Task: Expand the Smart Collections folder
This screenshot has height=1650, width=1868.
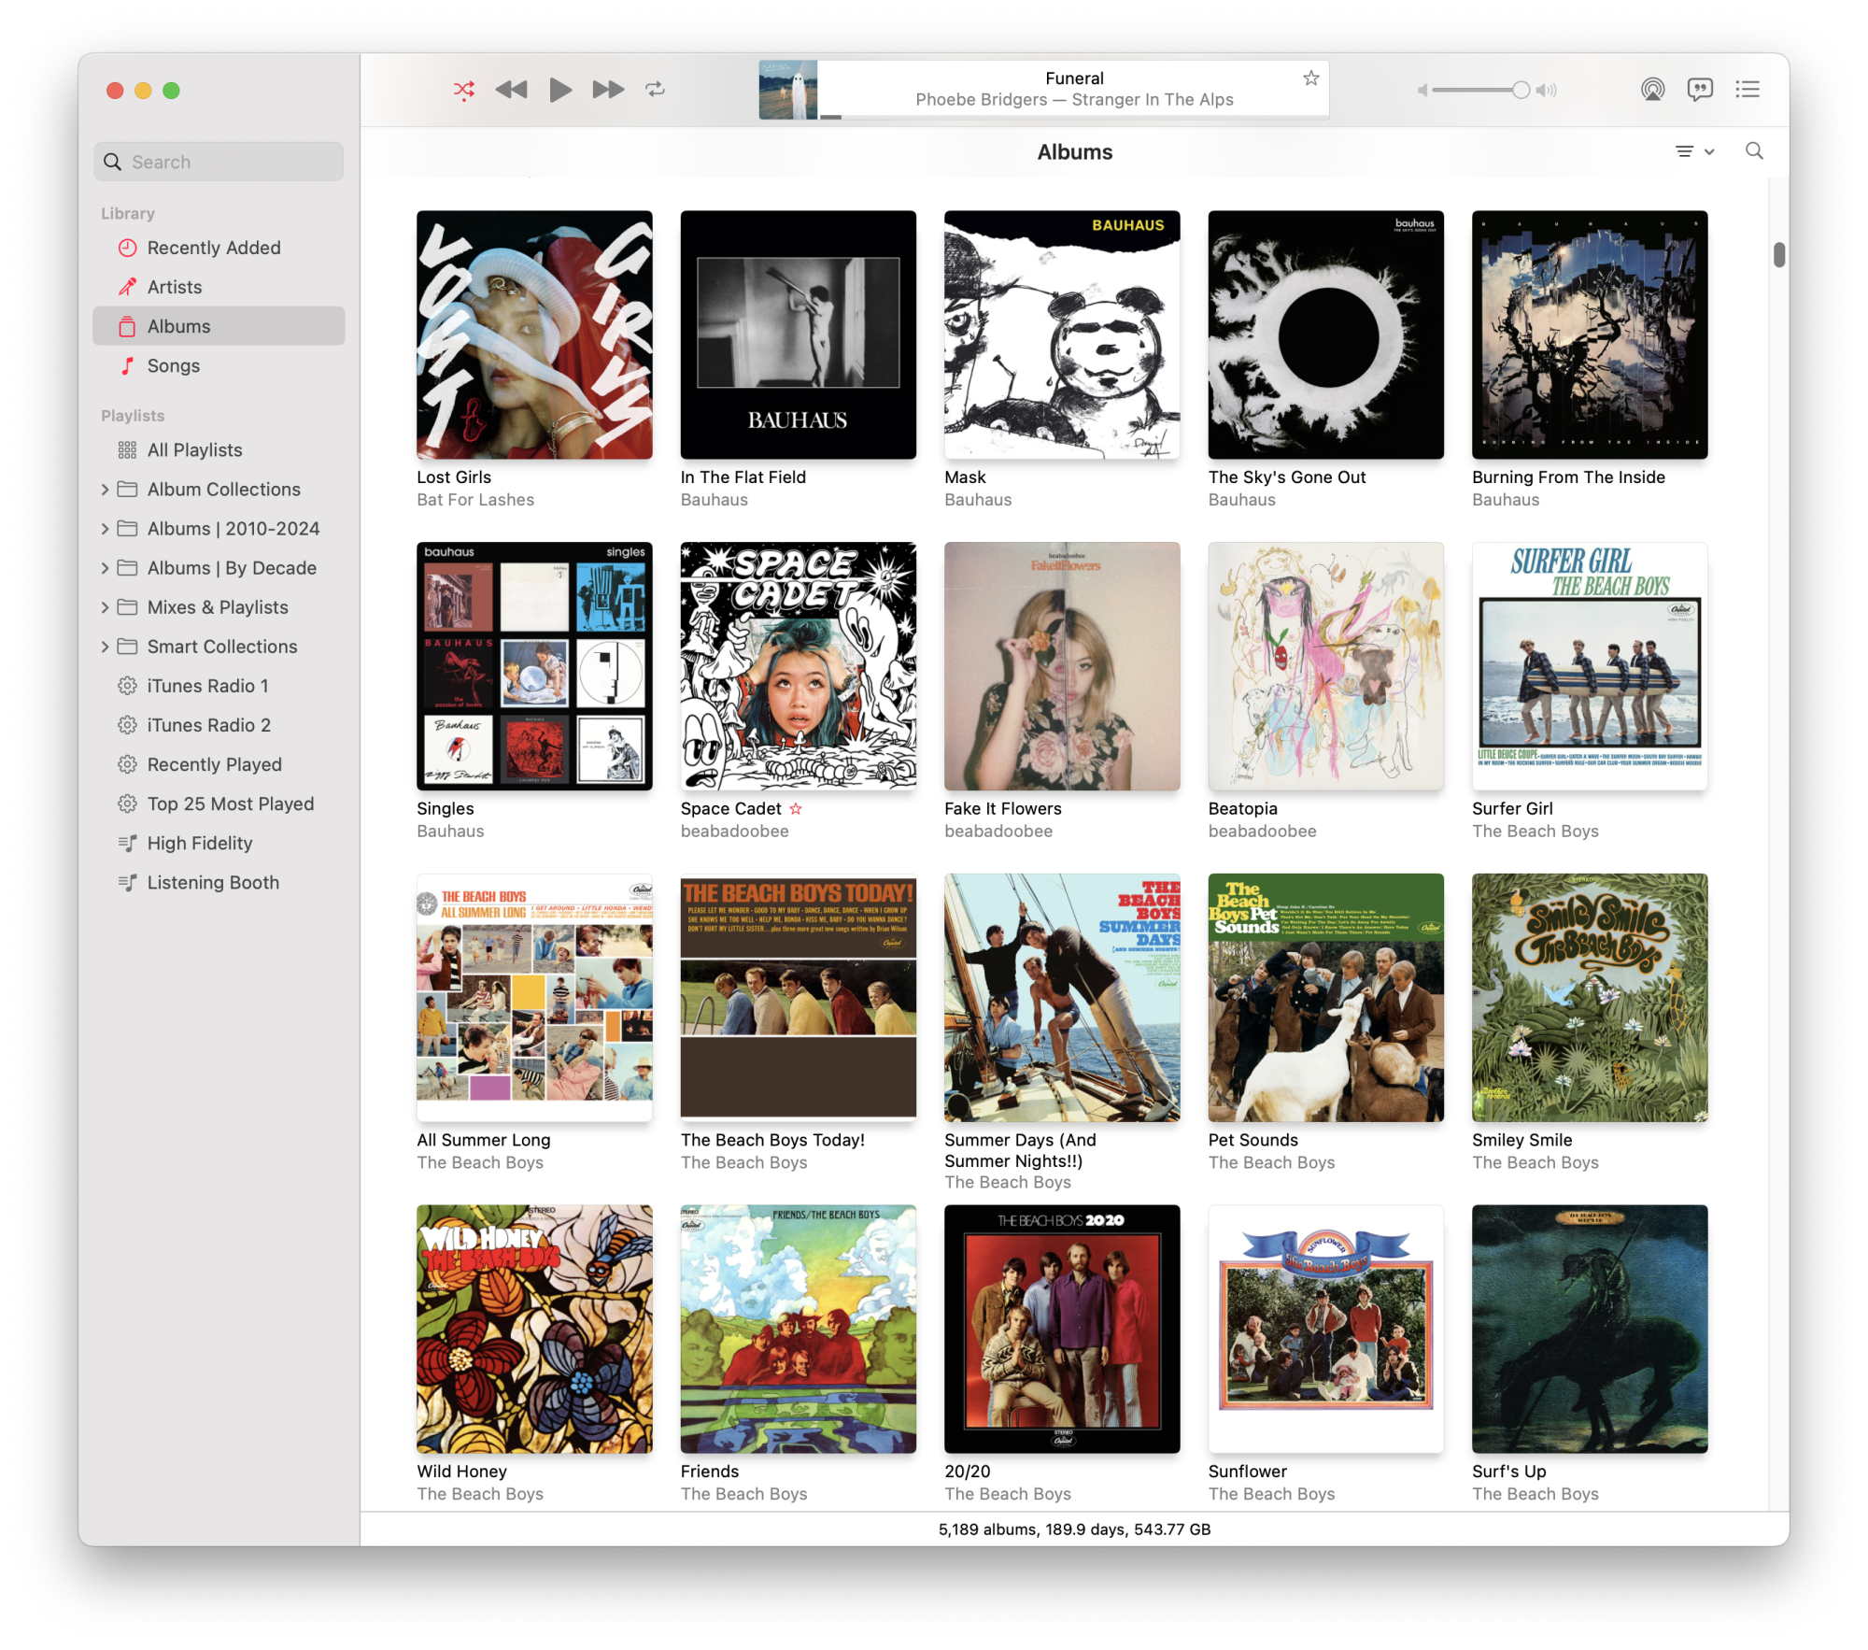Action: [106, 647]
